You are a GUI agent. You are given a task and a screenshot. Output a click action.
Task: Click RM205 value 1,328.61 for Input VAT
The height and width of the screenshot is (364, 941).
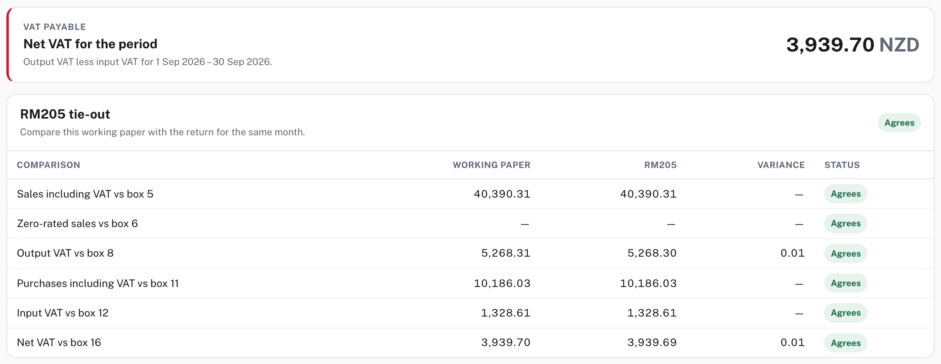[x=652, y=313]
